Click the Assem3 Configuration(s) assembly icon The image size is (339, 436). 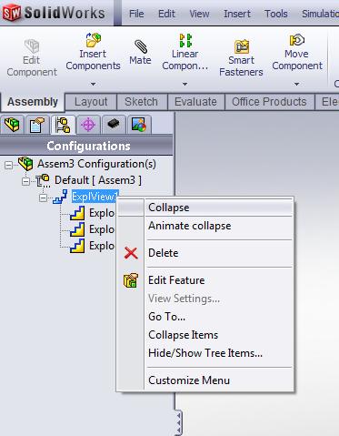click(25, 164)
